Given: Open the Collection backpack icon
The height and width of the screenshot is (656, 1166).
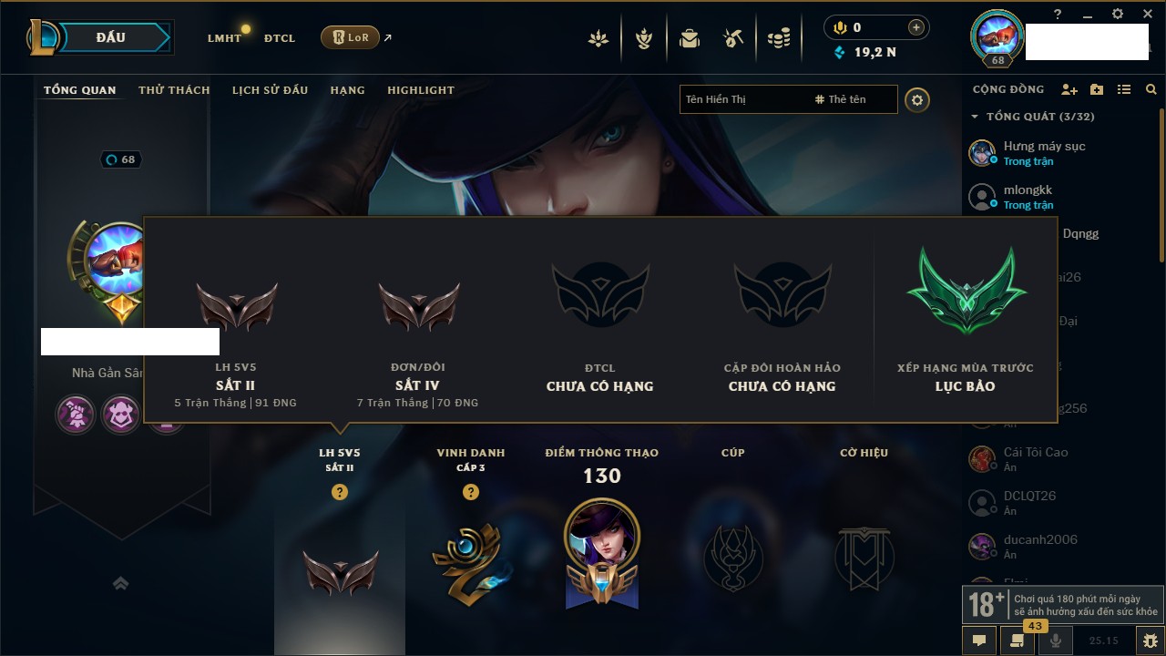Looking at the screenshot, I should tap(690, 38).
